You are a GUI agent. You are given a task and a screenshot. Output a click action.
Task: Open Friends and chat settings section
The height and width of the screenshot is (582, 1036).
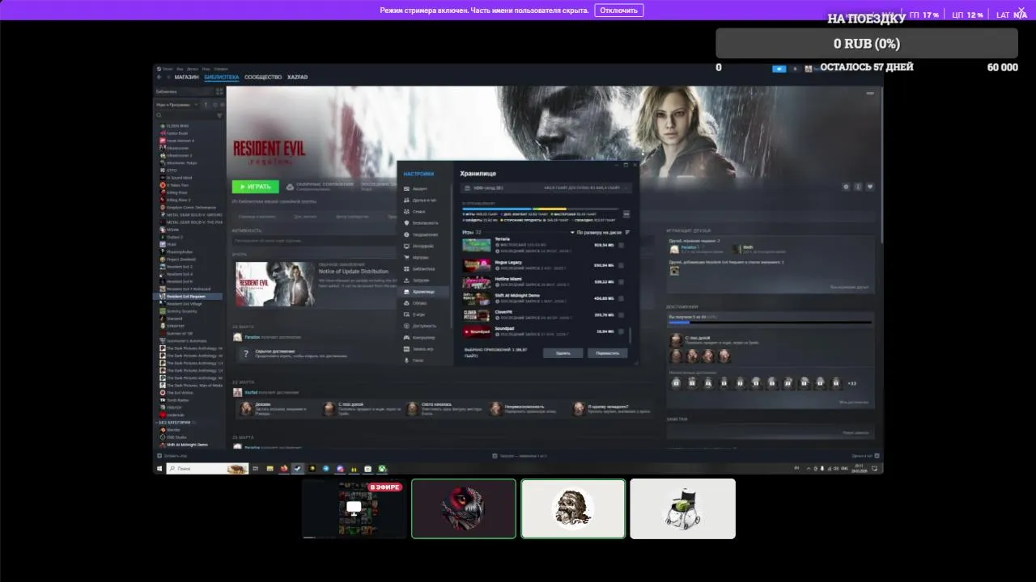[x=424, y=200]
